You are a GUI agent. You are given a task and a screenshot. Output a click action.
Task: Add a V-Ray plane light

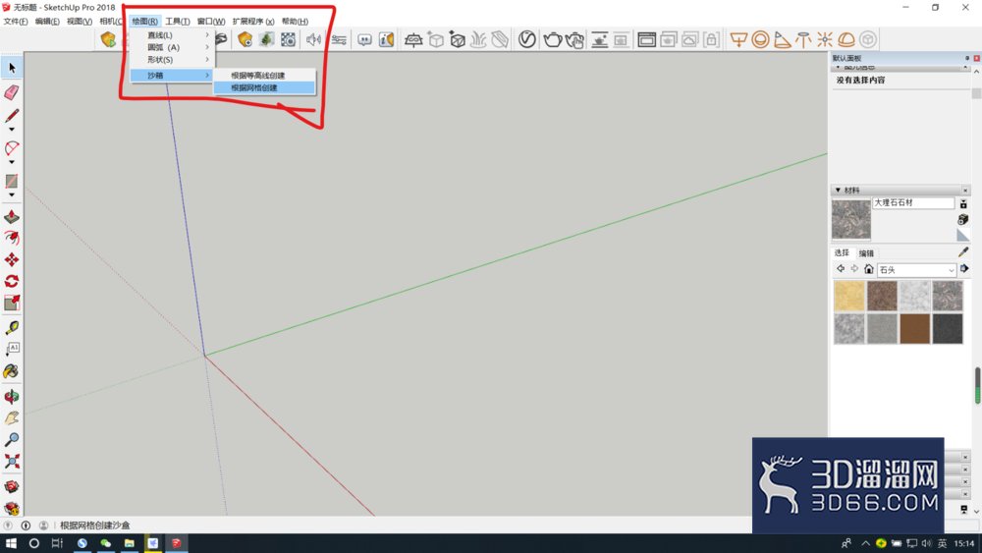(739, 40)
